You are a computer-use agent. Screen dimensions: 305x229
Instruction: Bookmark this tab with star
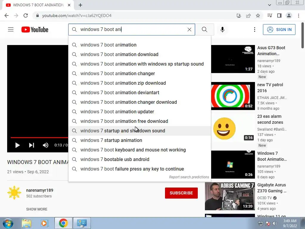(x=258, y=16)
